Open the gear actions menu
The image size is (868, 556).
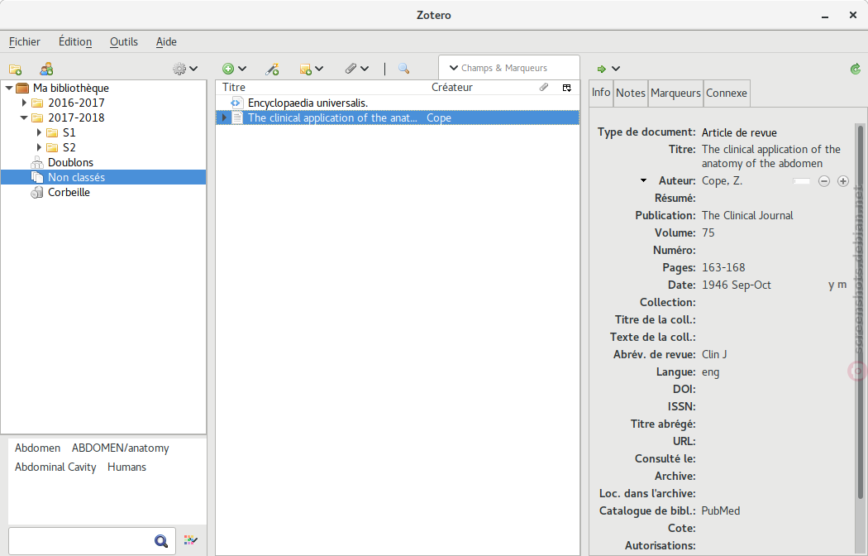tap(185, 69)
